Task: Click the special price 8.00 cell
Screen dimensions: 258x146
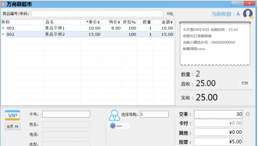Action: point(116,28)
